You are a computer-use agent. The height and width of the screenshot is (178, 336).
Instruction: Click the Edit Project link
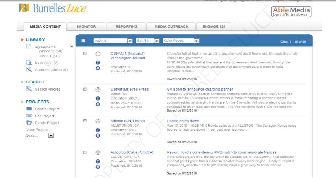click(x=45, y=116)
